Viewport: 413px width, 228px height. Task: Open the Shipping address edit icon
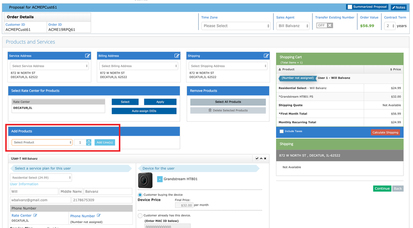coord(266,56)
